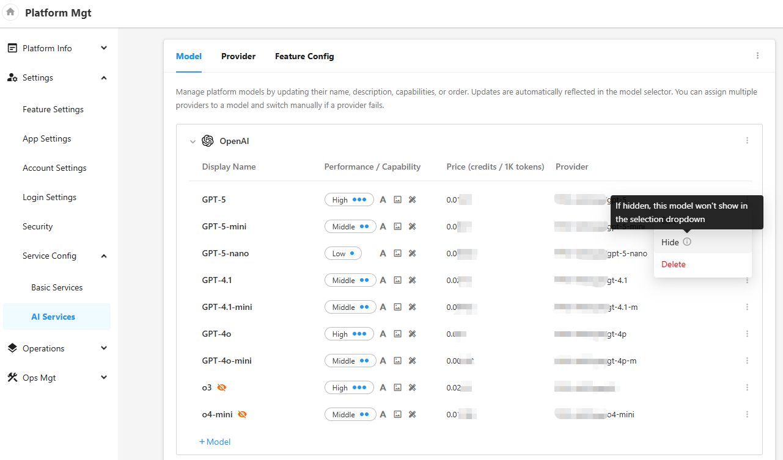Image resolution: width=783 pixels, height=460 pixels.
Task: Click the tools capability icon in GPT-4.1 row
Action: (412, 280)
